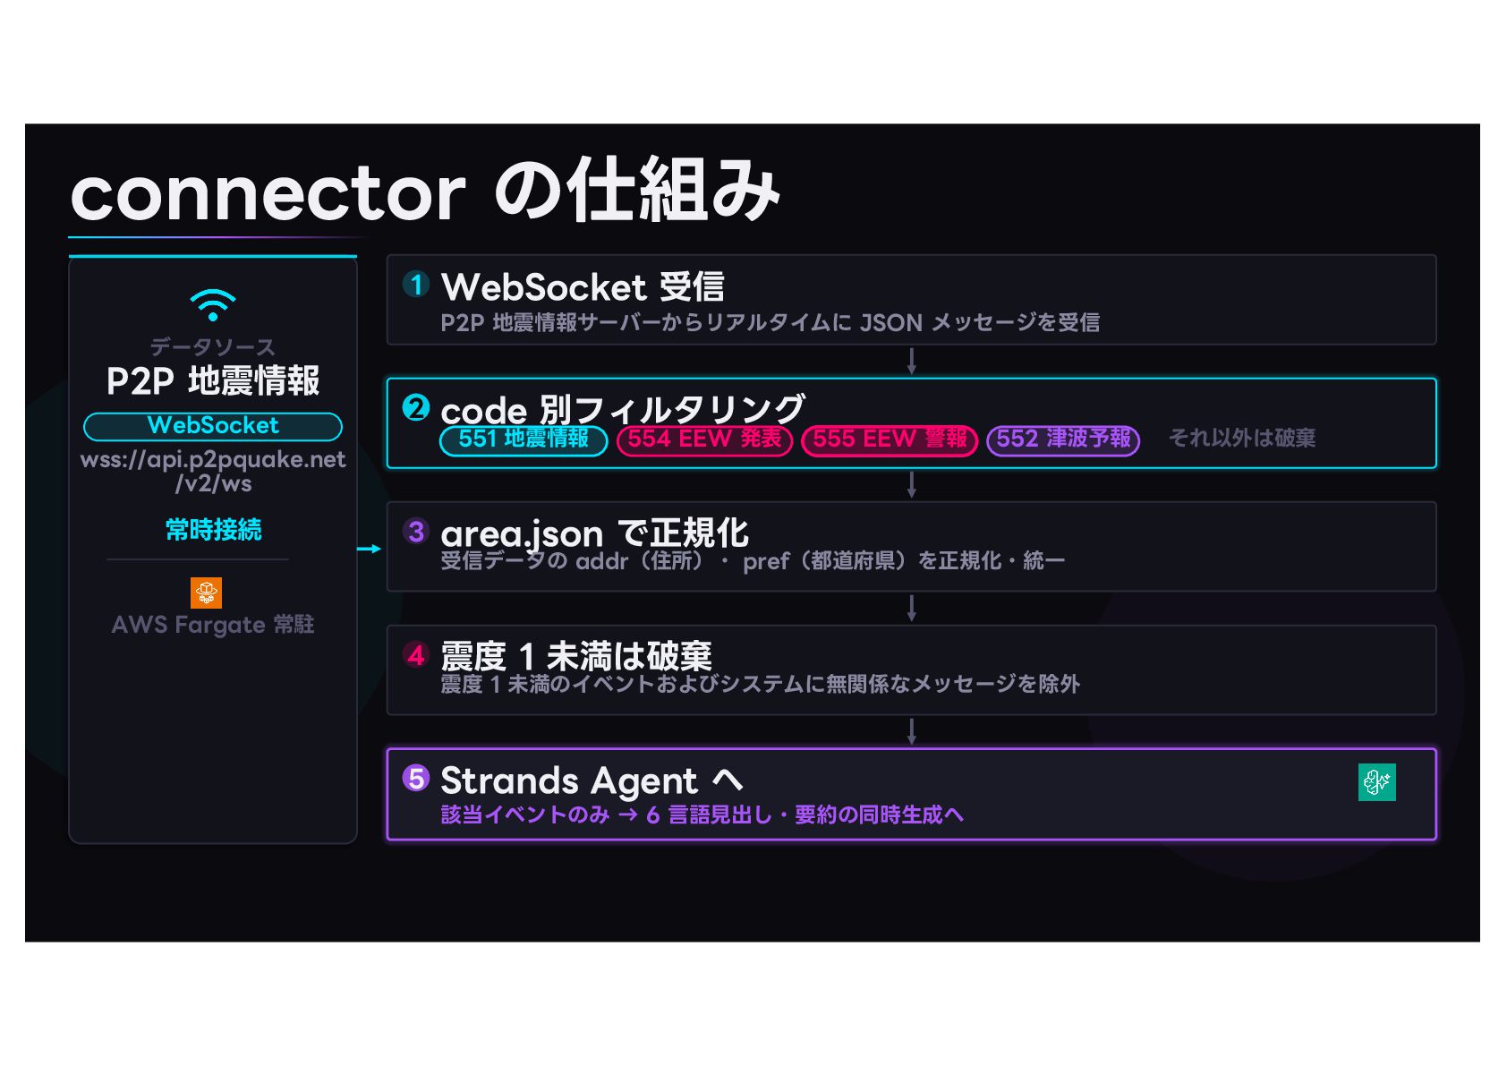
Task: Select the 555 EEW 警報 tag
Action: [890, 439]
